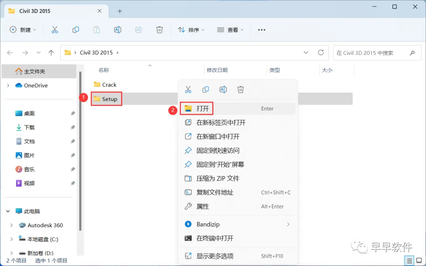
Task: Click Rename icon in the context menu
Action: tap(223, 90)
